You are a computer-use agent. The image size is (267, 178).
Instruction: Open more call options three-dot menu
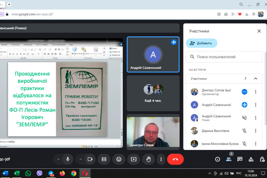(161, 159)
